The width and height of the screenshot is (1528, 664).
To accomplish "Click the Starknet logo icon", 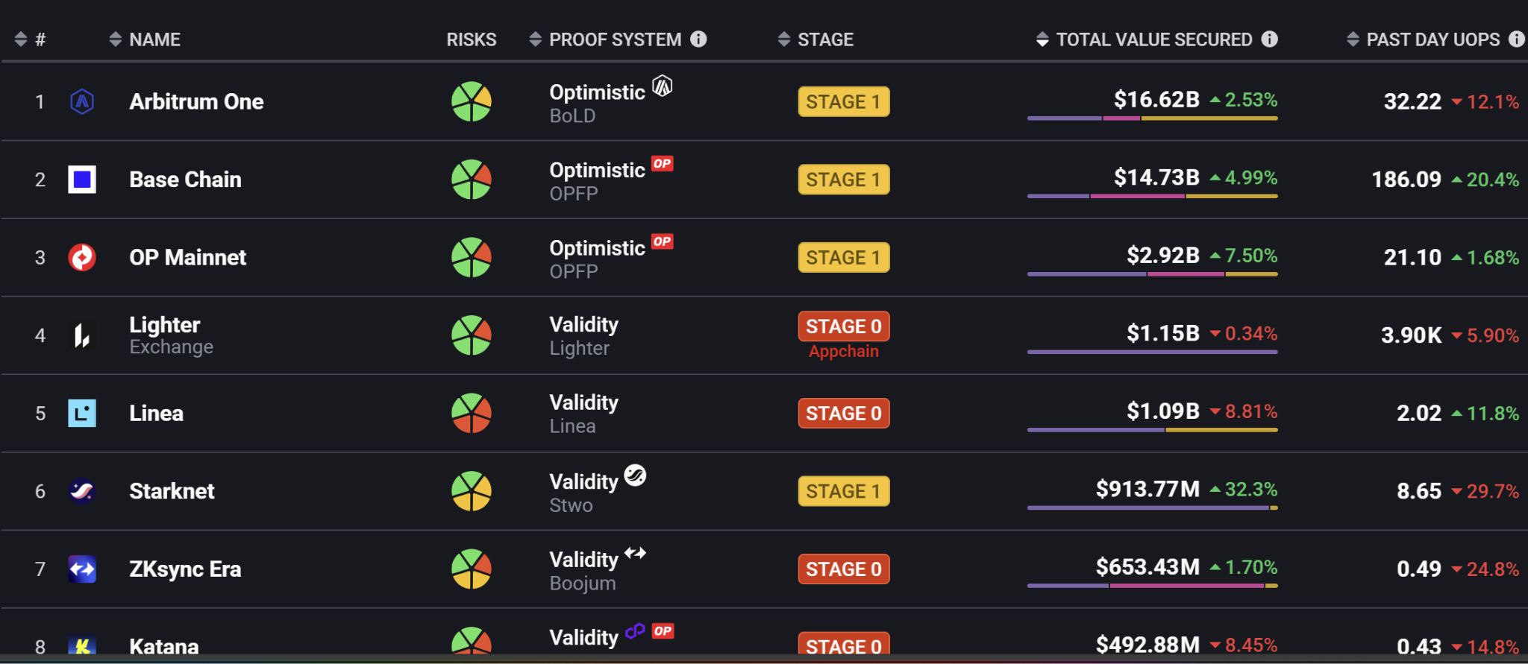I will coord(82,491).
